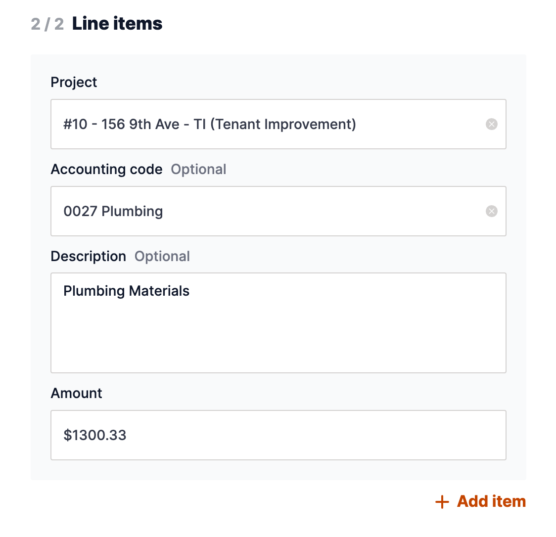Click the 2 / 2 step counter
Viewport: 556px width, 537px height.
coord(47,24)
